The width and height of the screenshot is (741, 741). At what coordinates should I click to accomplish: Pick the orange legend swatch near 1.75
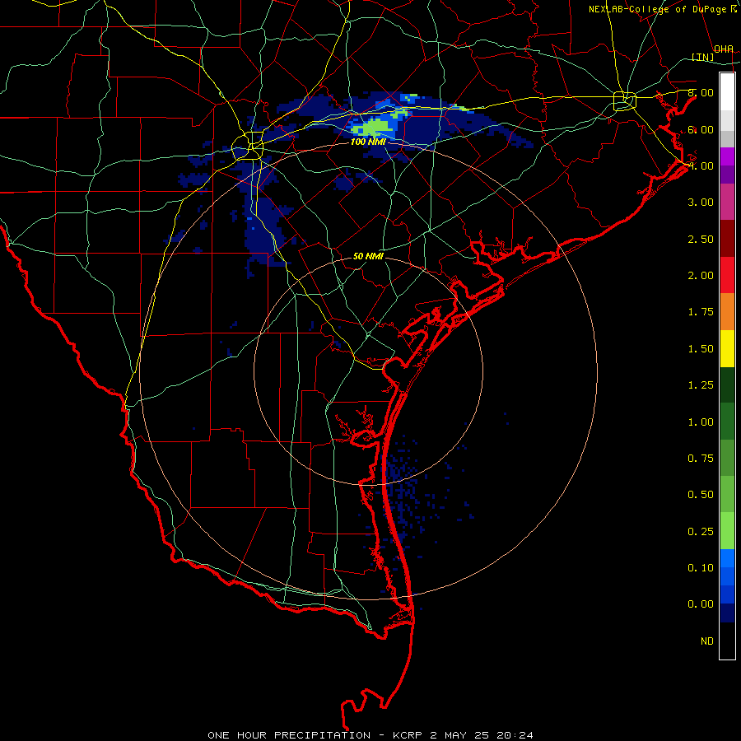coord(727,311)
